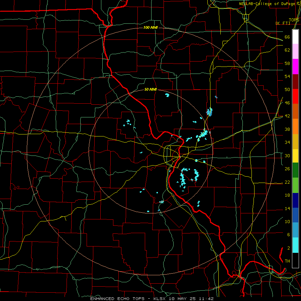The width and height of the screenshot is (301, 301).
Task: Click the '38' legend value
Action: (287, 129)
